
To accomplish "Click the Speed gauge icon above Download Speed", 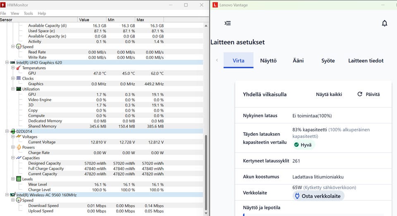I will (x=19, y=200).
